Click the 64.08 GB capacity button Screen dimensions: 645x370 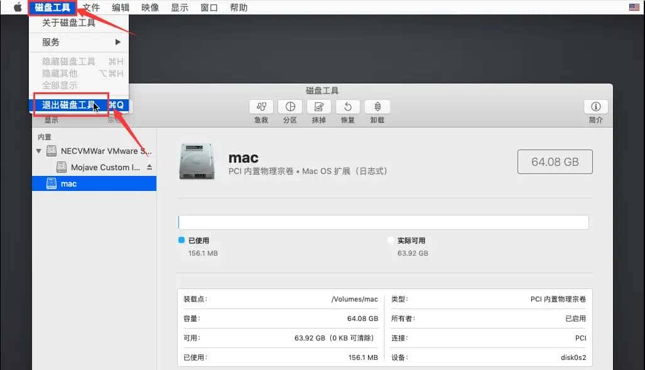[x=555, y=161]
